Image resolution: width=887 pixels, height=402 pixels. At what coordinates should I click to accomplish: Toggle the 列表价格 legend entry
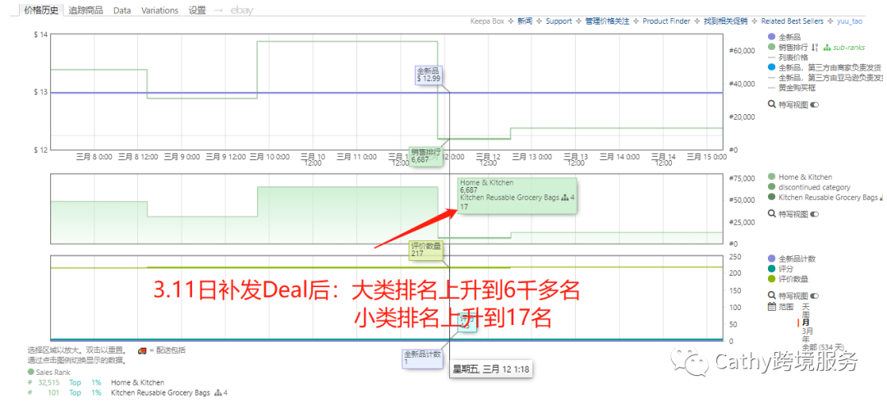[x=788, y=57]
